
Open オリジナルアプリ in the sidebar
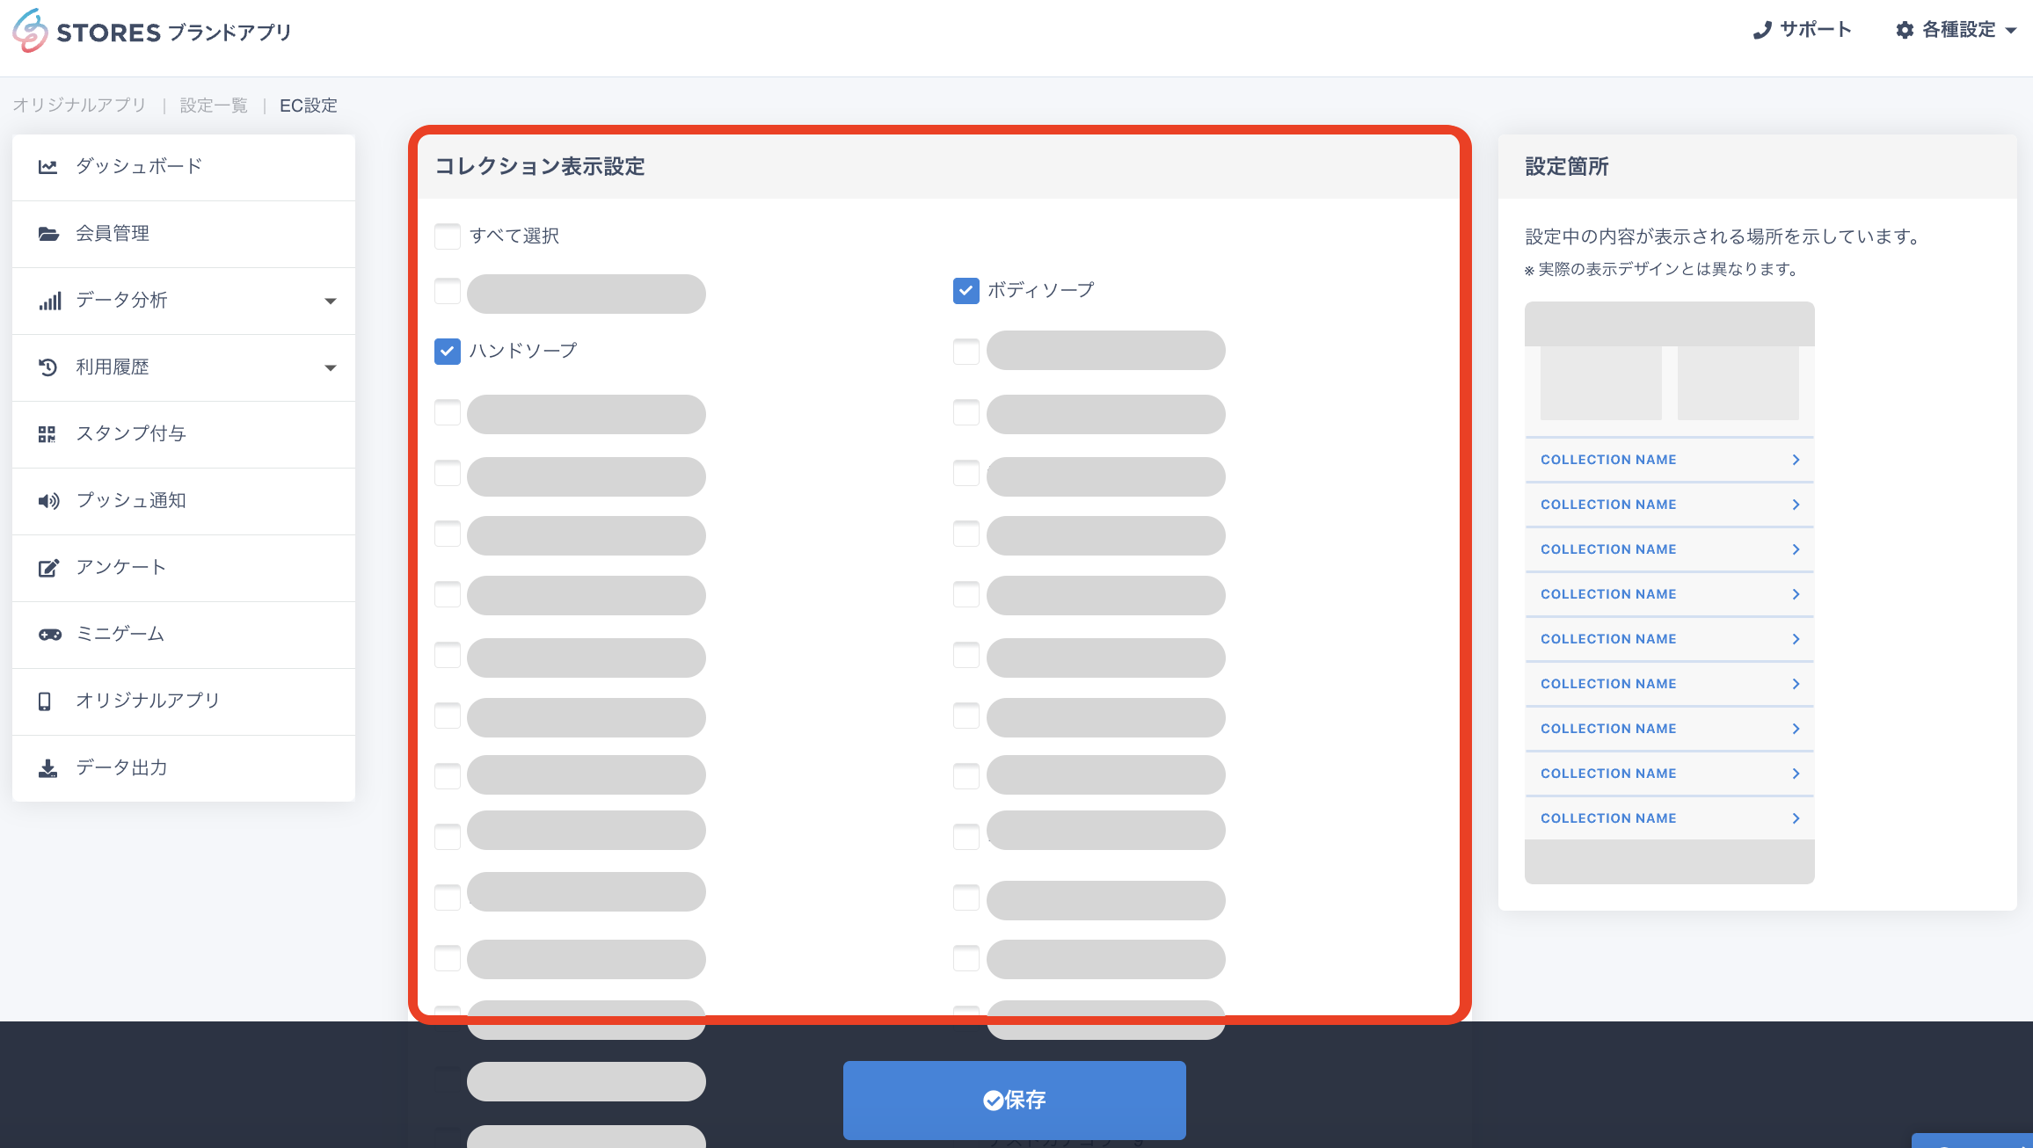148,701
